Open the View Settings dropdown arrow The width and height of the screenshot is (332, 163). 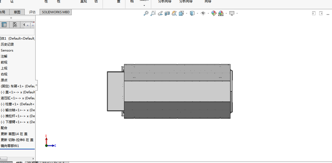[237, 13]
